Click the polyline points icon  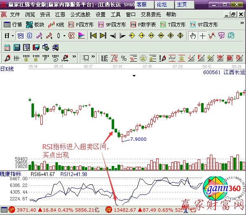coord(212,36)
